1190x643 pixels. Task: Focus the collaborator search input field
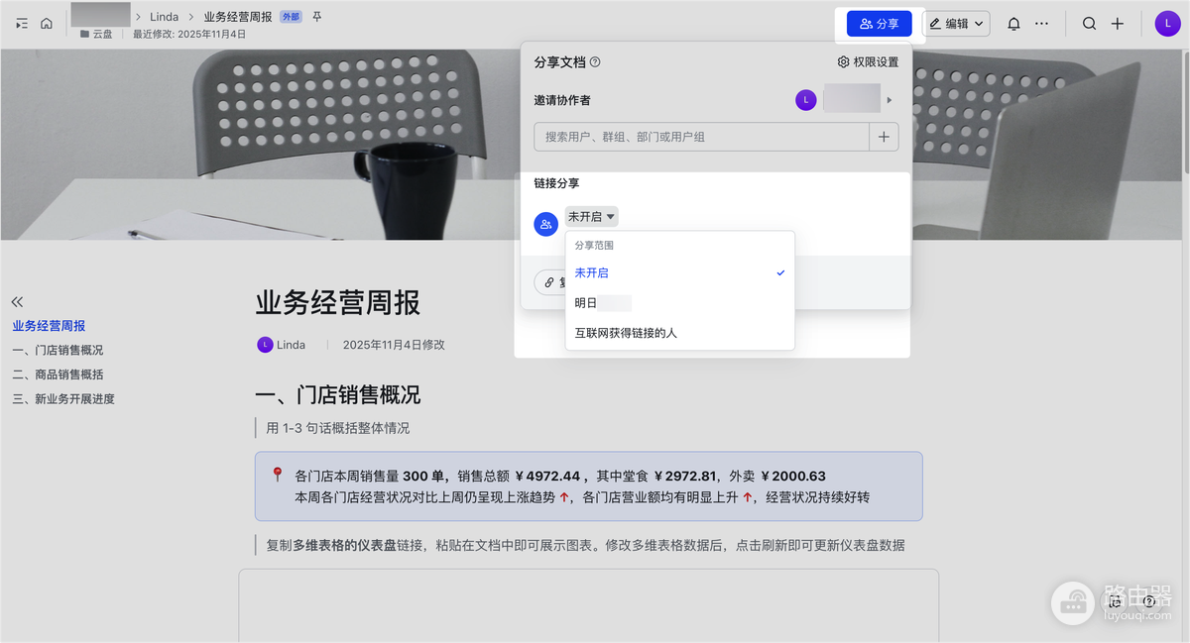(x=701, y=137)
